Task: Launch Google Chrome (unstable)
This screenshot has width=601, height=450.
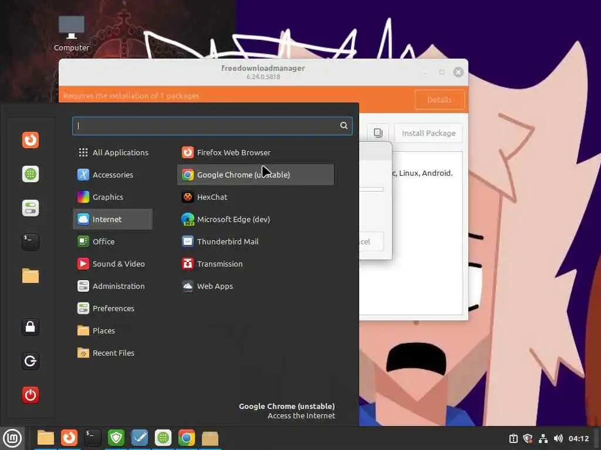Action: point(255,175)
